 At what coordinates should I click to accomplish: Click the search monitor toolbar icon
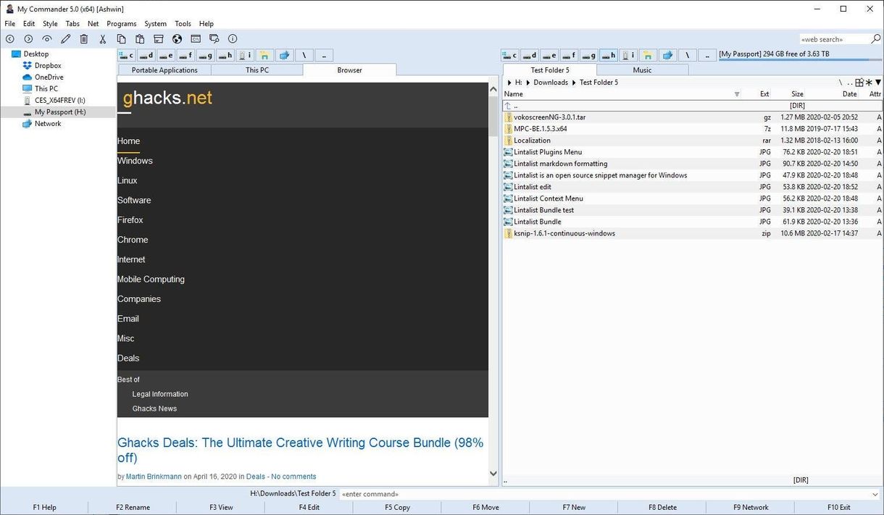214,39
